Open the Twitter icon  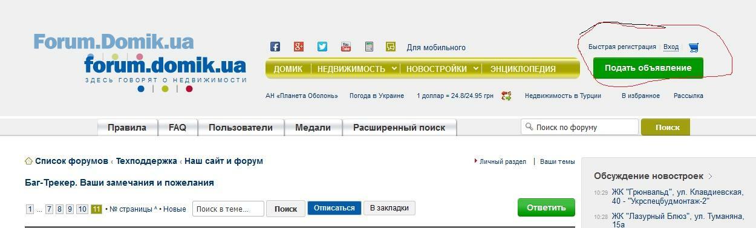(x=322, y=47)
